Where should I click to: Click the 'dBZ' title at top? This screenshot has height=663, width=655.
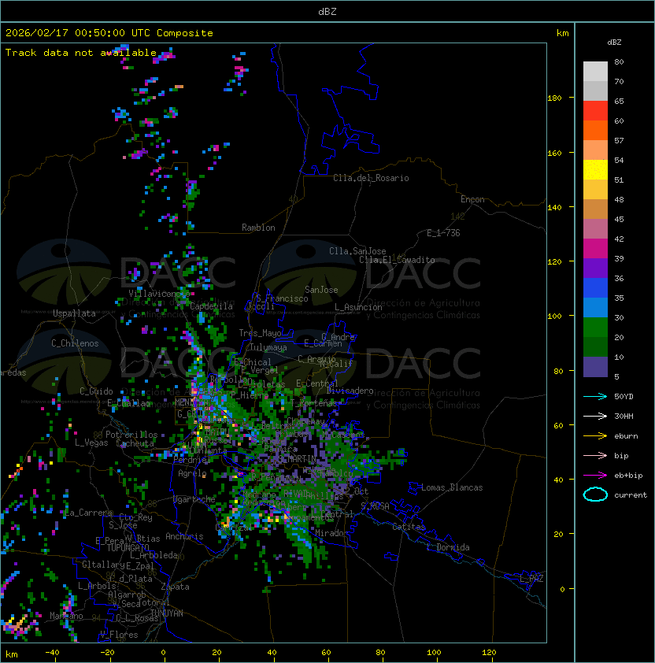[x=327, y=12]
